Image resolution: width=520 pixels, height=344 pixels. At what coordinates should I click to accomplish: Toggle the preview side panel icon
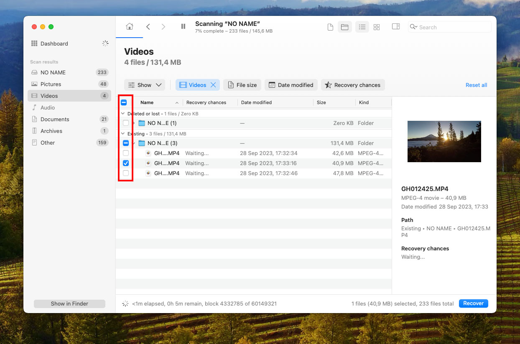pyautogui.click(x=395, y=27)
